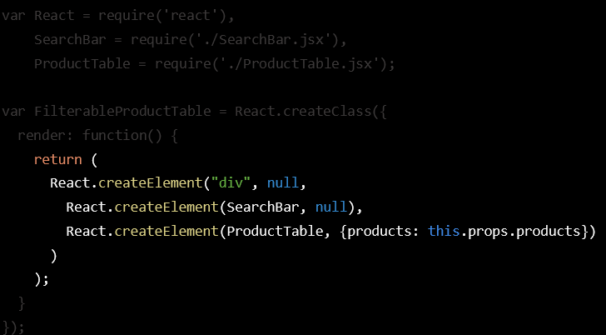Click ProductTable inside the createElement call

tap(275, 231)
